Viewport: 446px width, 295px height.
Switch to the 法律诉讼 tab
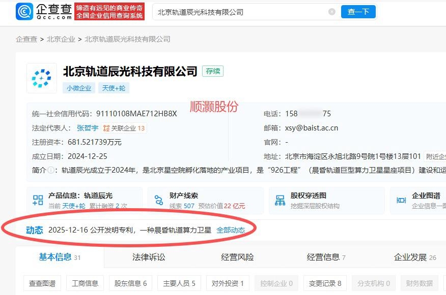tap(149, 257)
